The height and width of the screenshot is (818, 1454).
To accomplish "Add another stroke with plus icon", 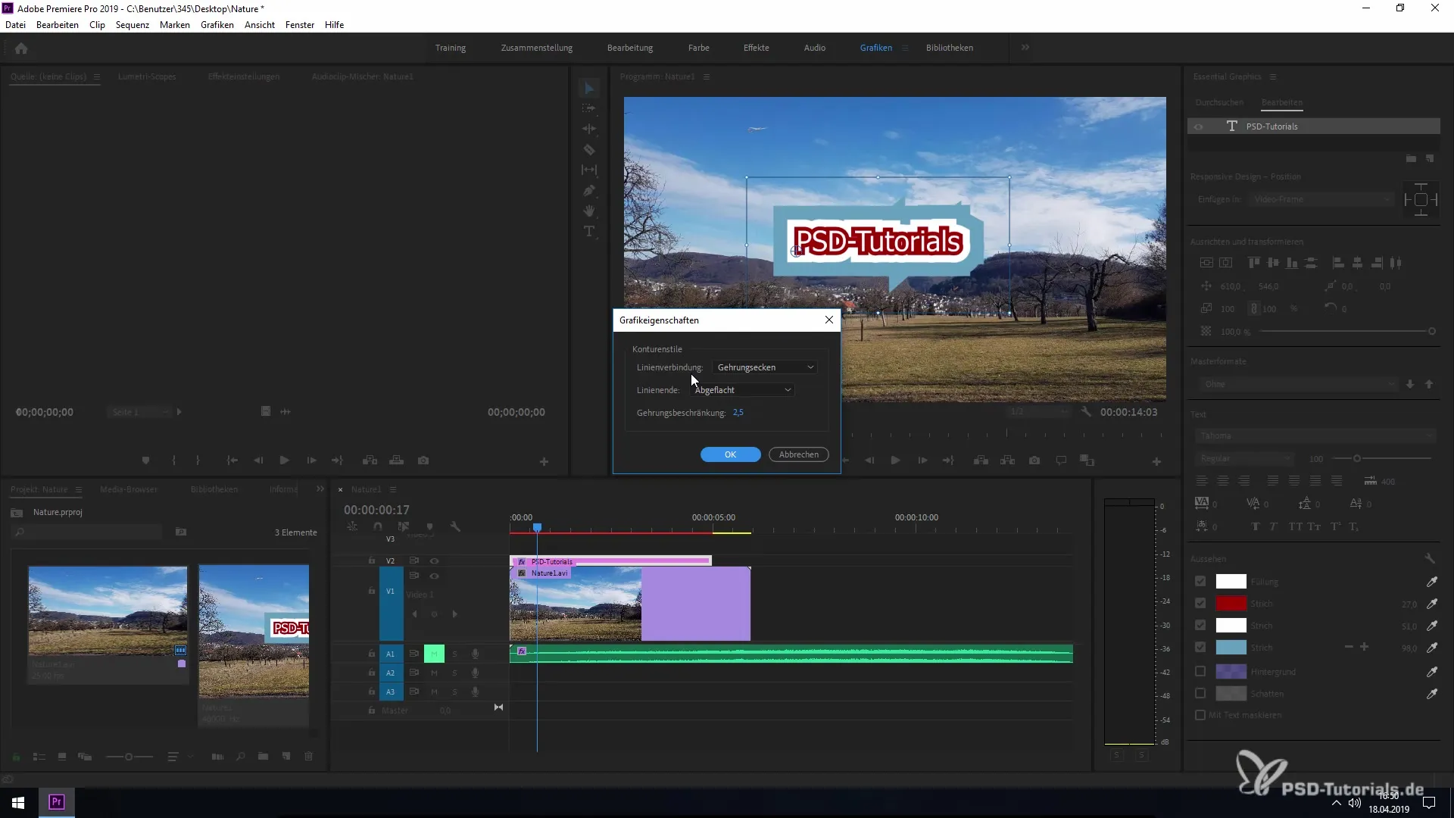I will point(1365,647).
